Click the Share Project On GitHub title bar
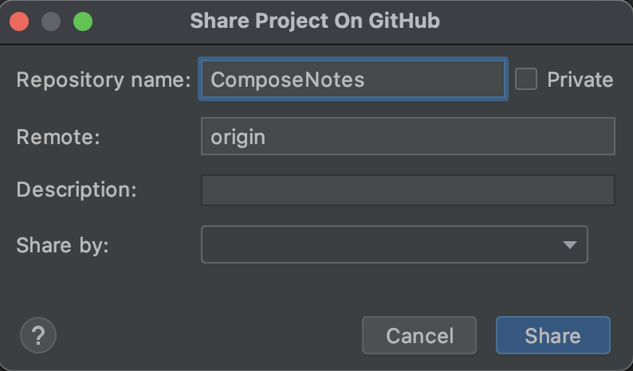This screenshot has height=371, width=633. coord(315,21)
